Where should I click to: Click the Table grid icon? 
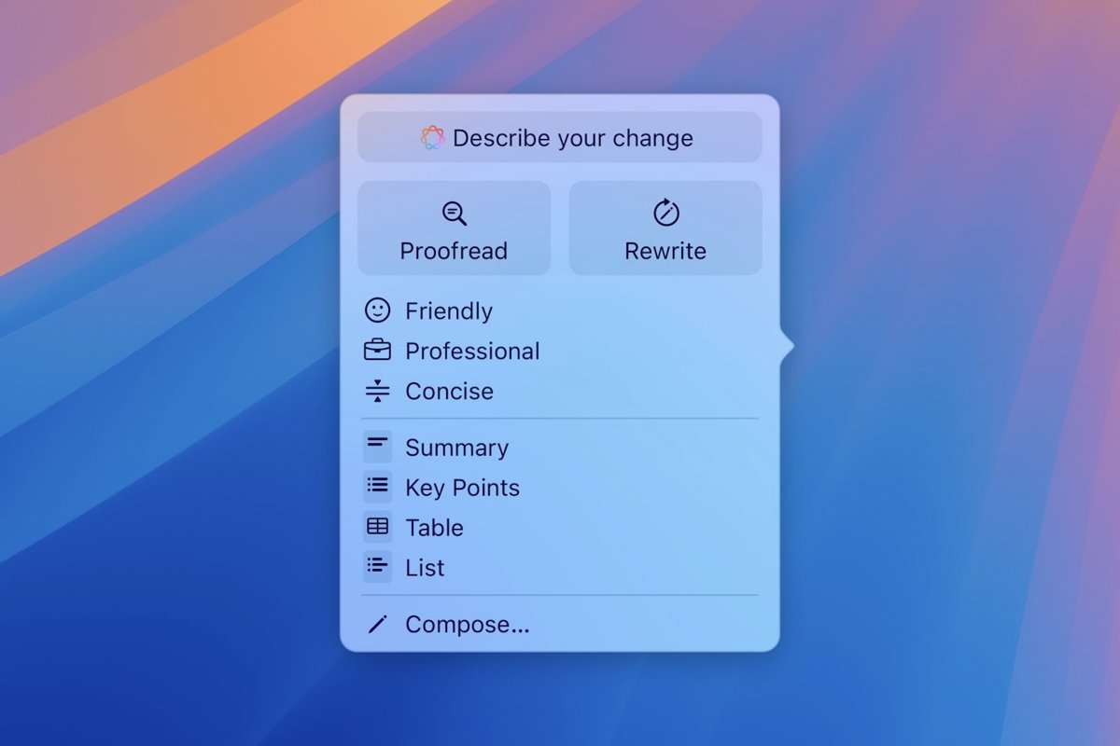click(x=377, y=527)
